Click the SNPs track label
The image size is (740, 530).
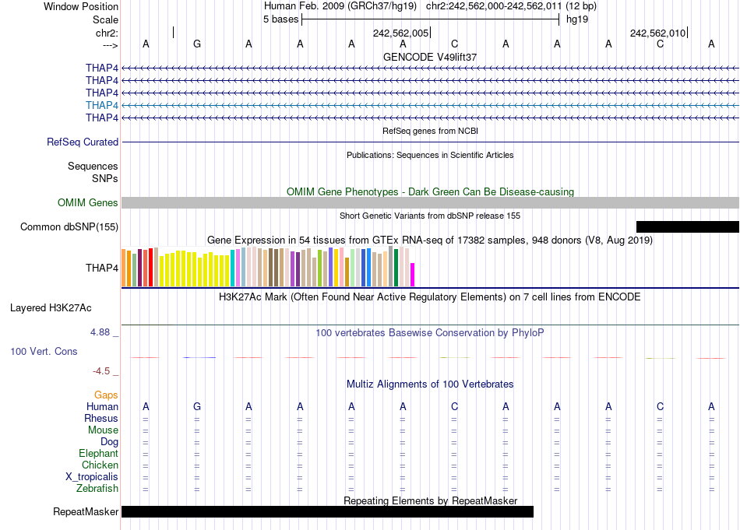pos(105,179)
